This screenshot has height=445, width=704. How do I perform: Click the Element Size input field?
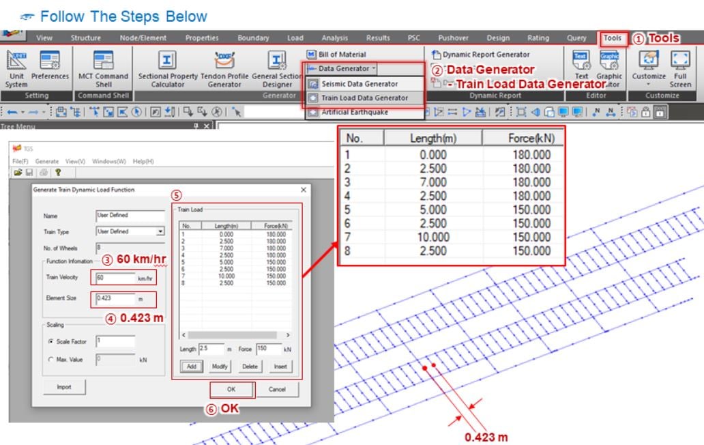(x=115, y=299)
